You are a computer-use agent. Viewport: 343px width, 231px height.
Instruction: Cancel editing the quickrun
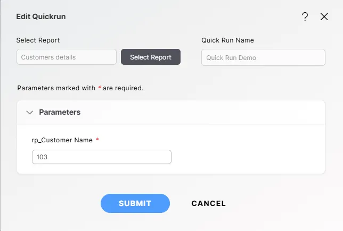tap(208, 203)
